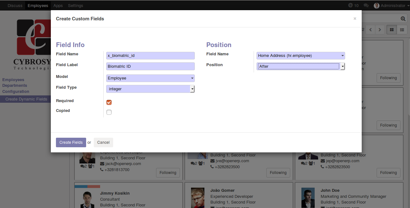Open the conversations chat bubble icon
Screen dimensions: 410x208
pyautogui.click(x=366, y=5)
